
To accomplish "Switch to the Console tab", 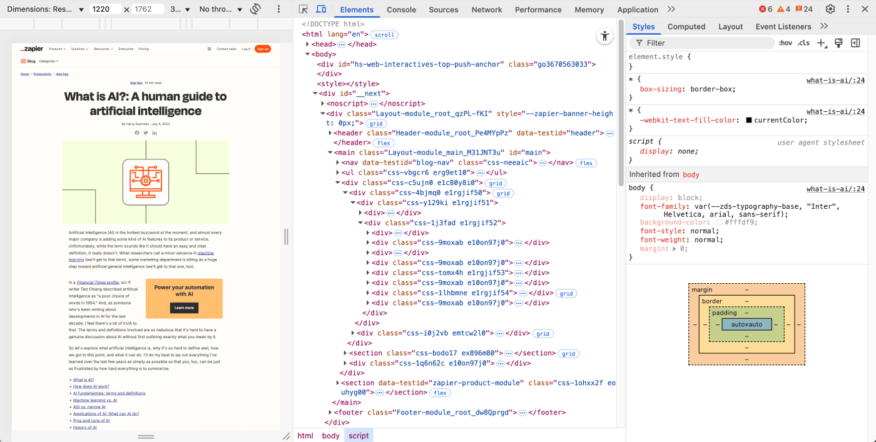I will [401, 9].
